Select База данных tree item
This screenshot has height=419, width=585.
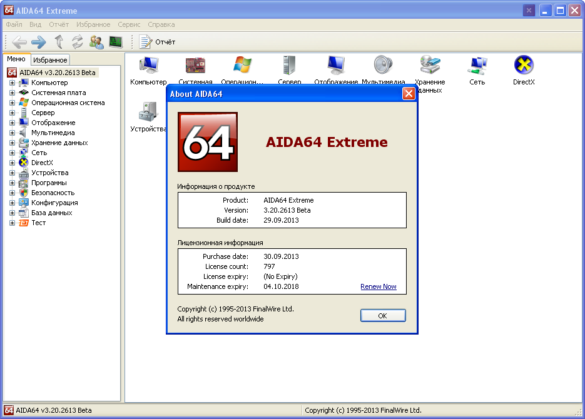click(51, 213)
